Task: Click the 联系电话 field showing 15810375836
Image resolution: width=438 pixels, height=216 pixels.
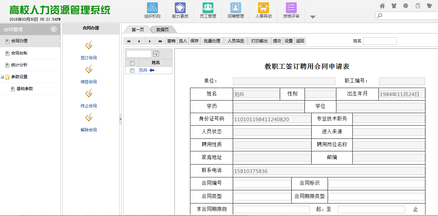Action: pos(329,171)
